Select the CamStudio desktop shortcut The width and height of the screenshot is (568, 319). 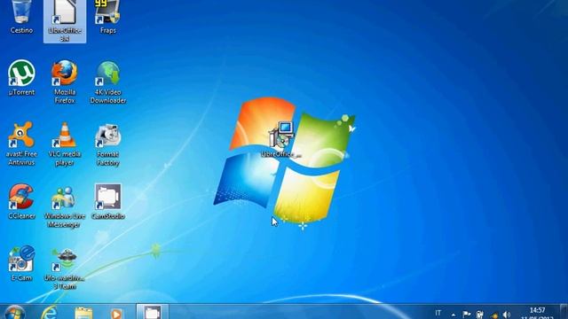point(108,202)
